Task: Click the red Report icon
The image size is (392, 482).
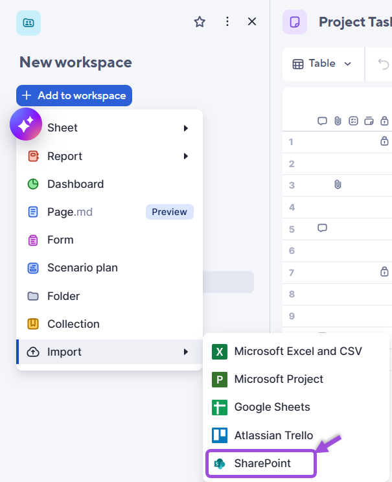Action: click(33, 156)
